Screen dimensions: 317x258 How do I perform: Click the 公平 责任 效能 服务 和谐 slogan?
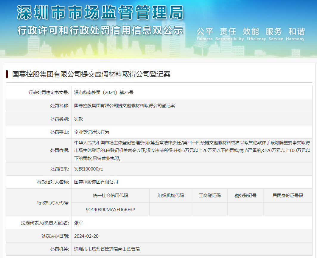pyautogui.click(x=251, y=32)
